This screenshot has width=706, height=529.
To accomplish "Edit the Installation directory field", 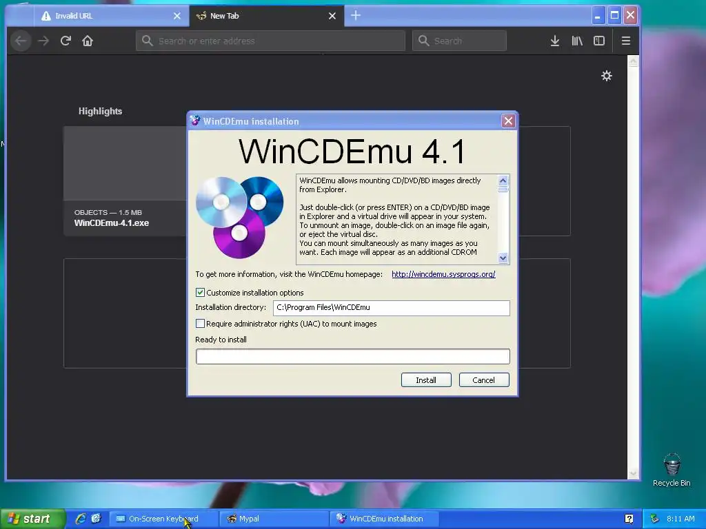I will [x=392, y=308].
